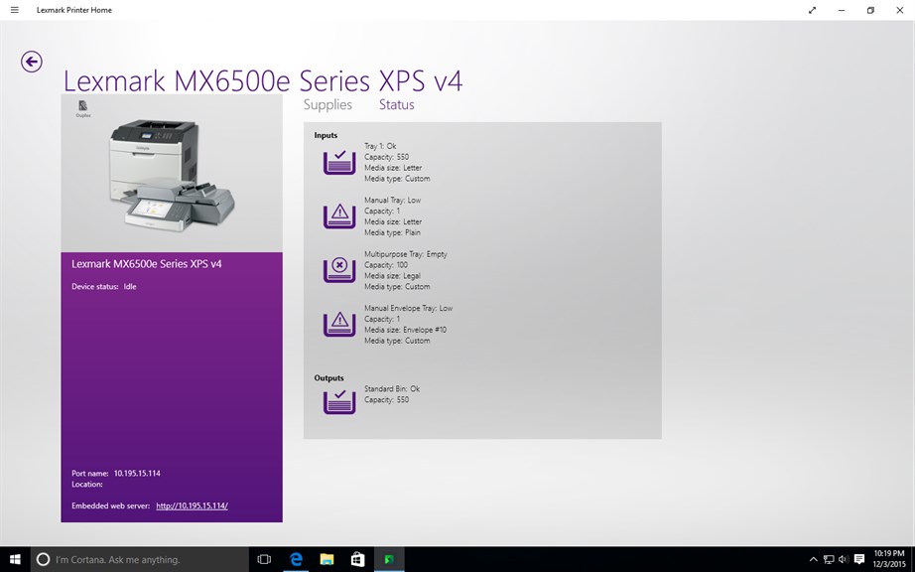The image size is (915, 572).
Task: Switch to the Status tab
Action: (397, 104)
